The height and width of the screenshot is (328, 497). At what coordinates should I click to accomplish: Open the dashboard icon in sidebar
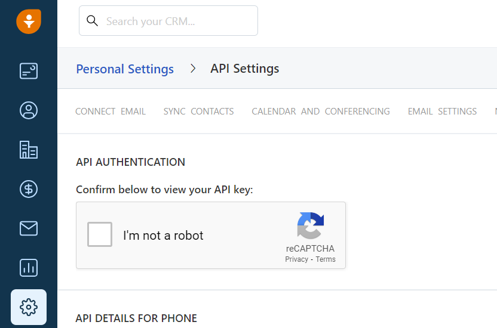click(x=29, y=72)
